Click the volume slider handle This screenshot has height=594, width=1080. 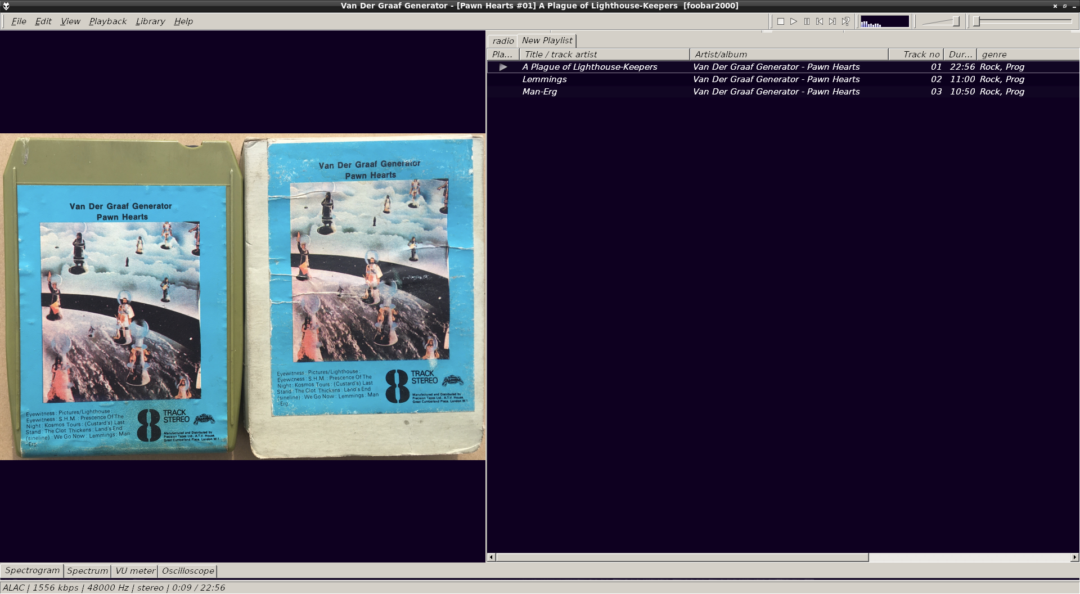coord(956,21)
